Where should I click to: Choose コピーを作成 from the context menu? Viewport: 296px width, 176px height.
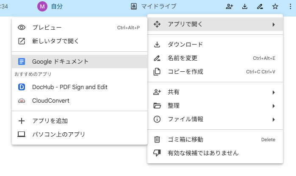[215, 72]
